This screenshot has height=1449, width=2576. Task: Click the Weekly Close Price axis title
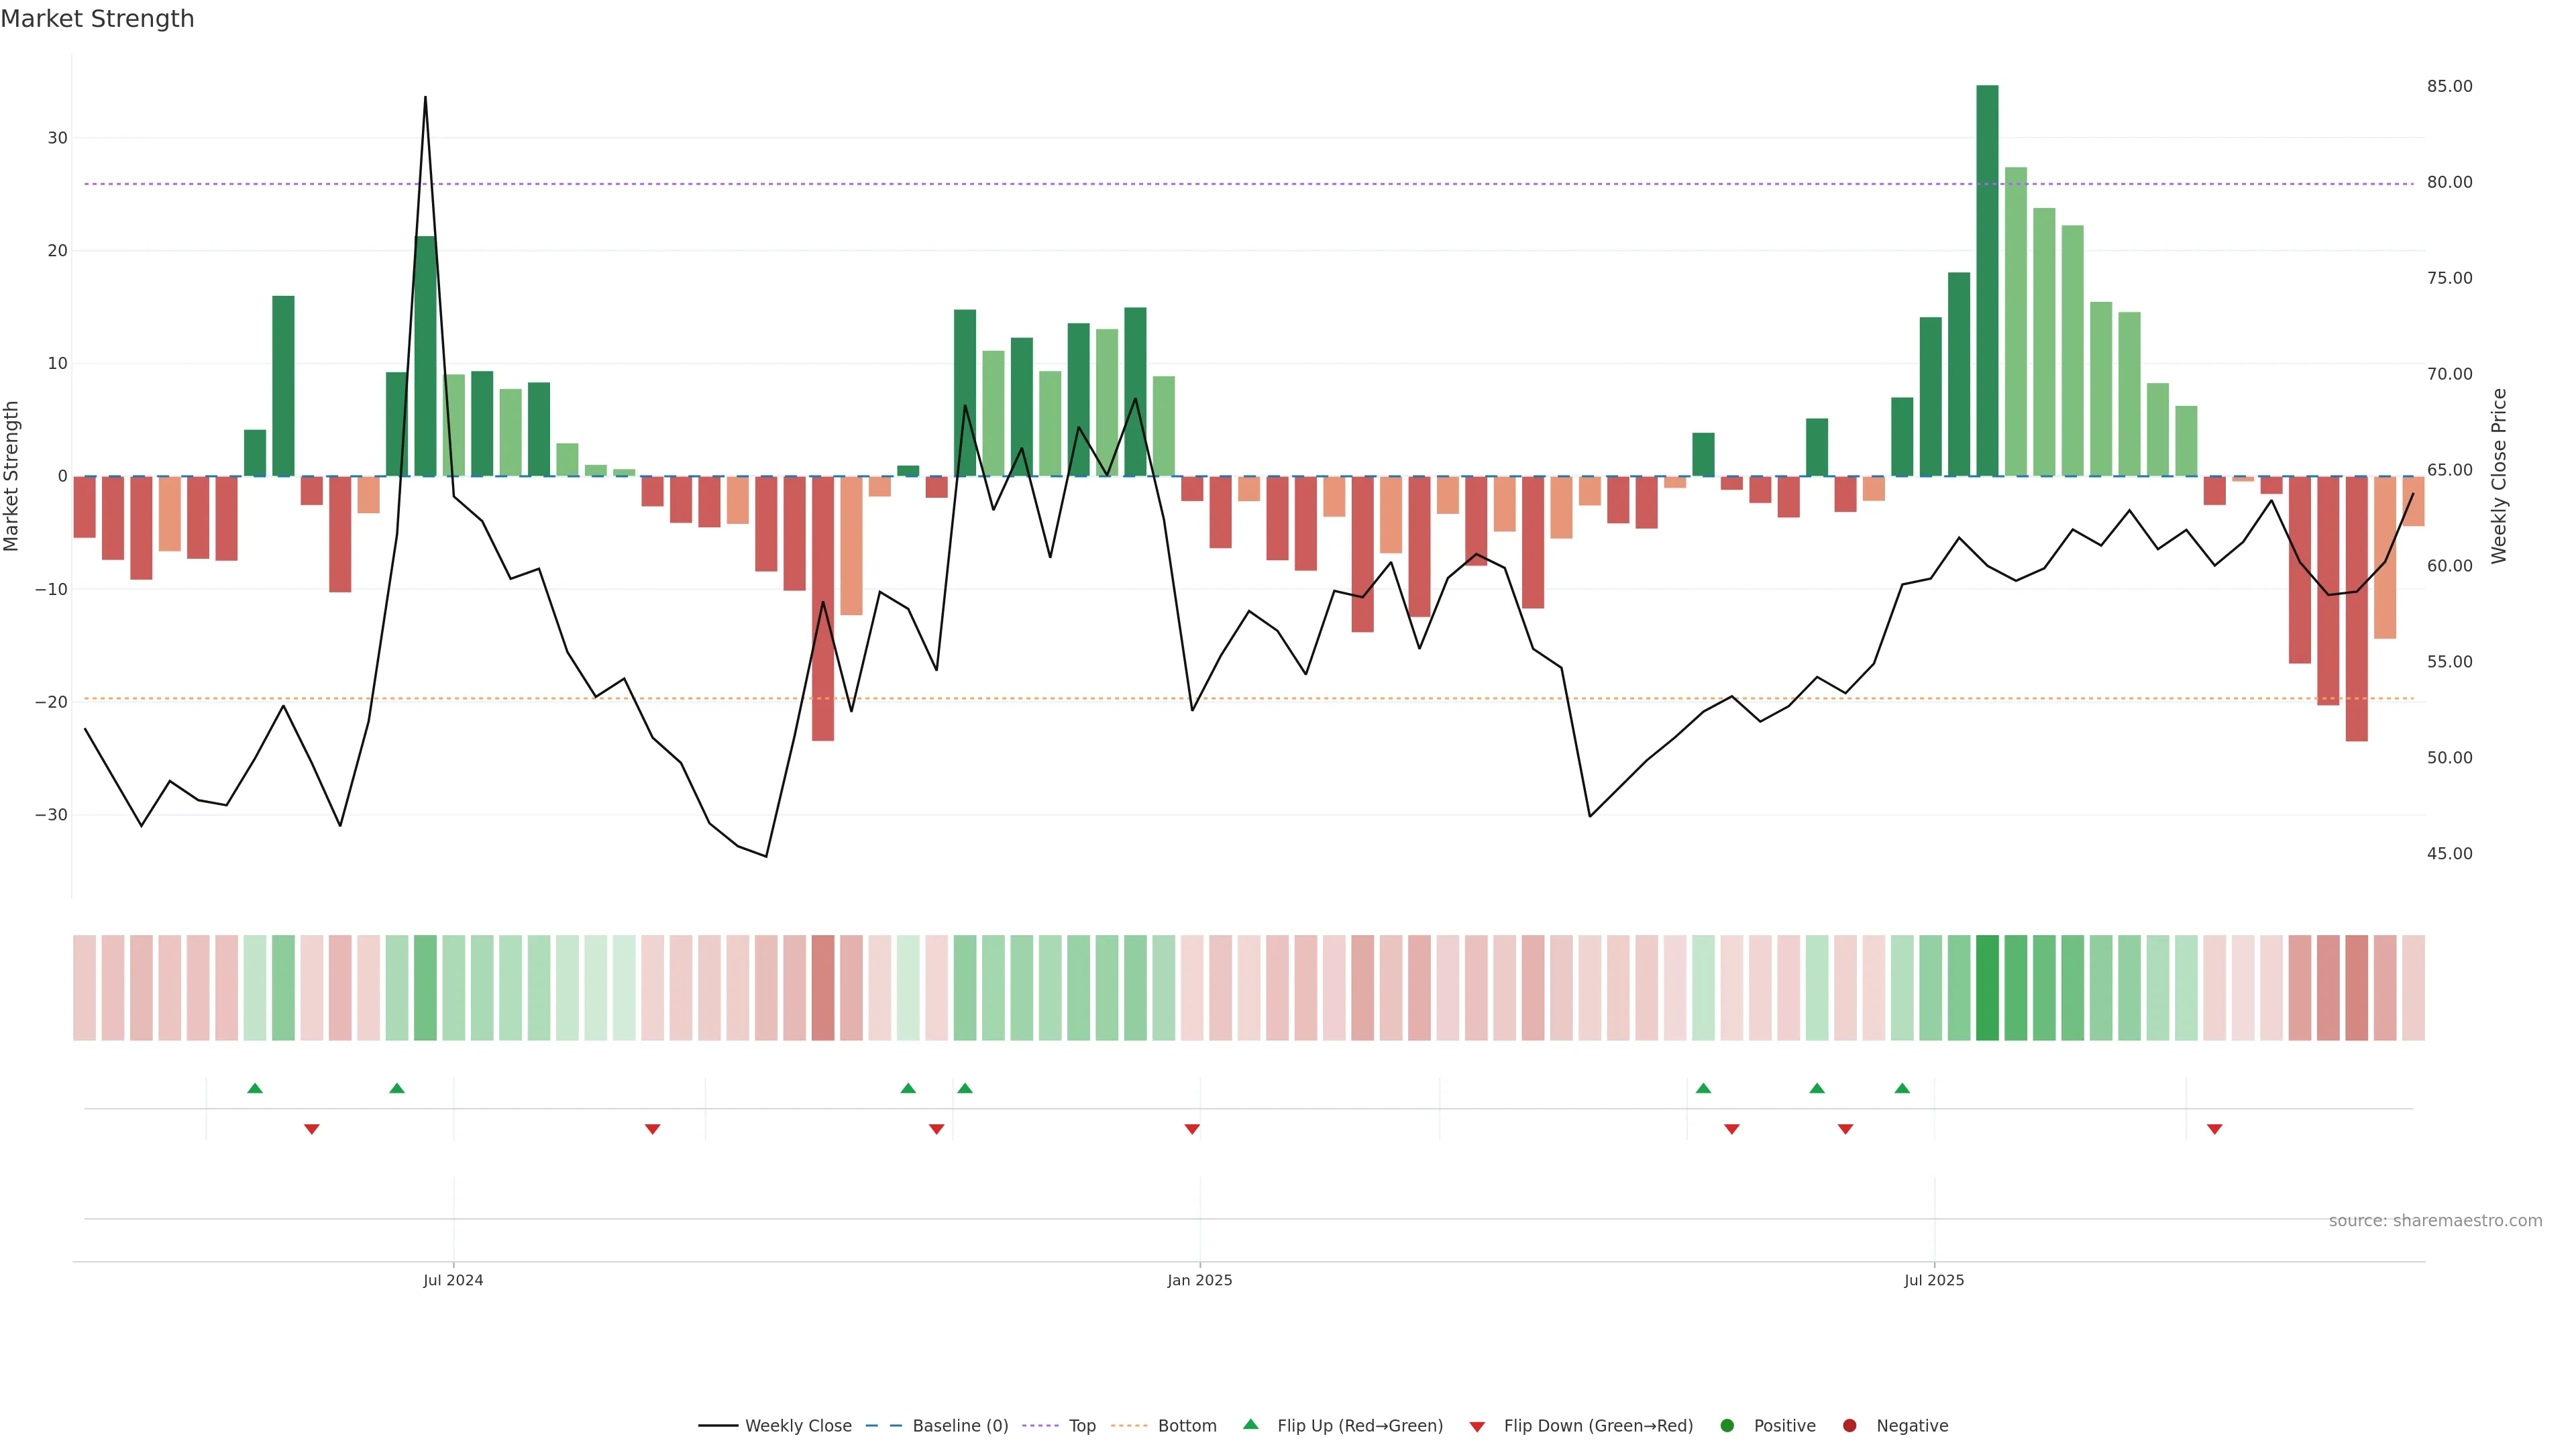tap(2499, 476)
